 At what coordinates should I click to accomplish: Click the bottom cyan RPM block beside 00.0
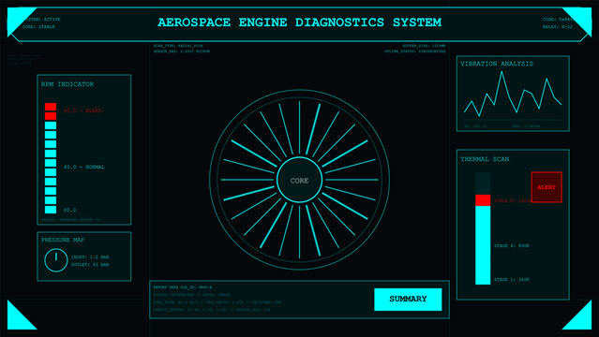tap(51, 210)
